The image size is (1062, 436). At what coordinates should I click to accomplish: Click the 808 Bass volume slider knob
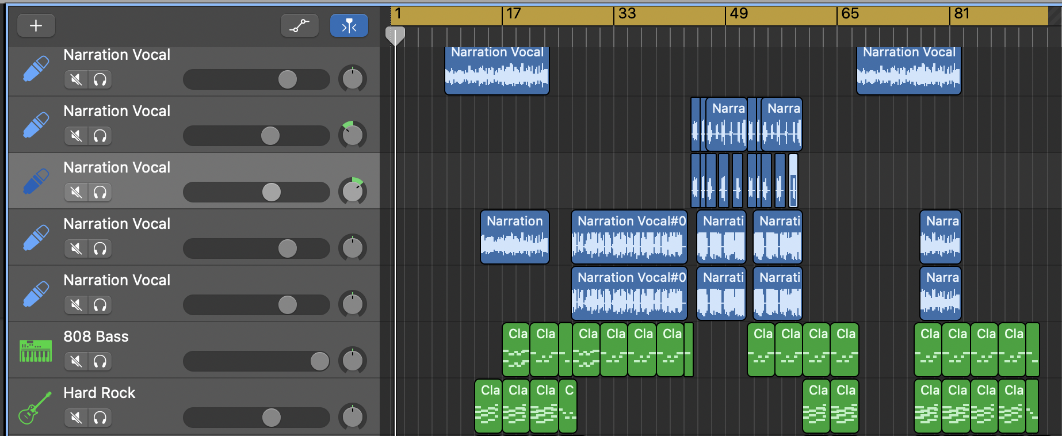tap(319, 361)
